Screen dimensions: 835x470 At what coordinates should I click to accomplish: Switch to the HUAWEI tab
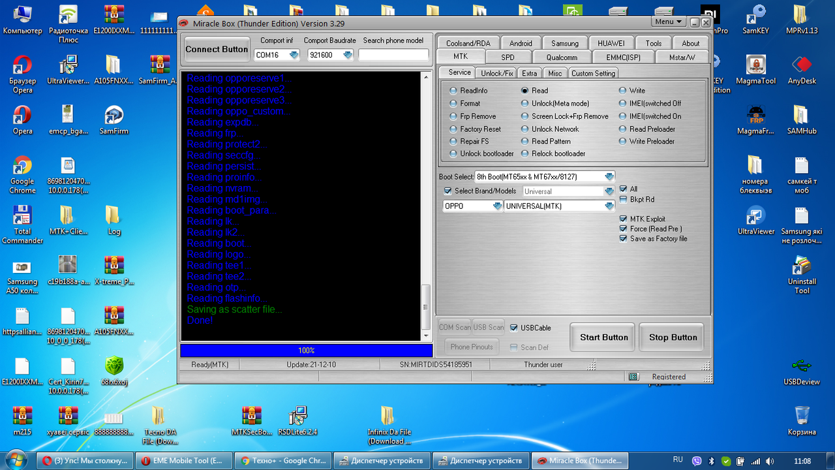pyautogui.click(x=611, y=43)
